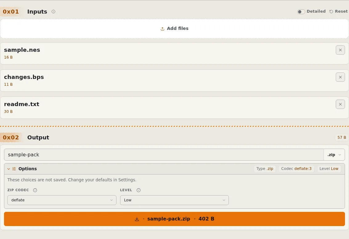Click the Reset circular arrow icon
The width and height of the screenshot is (349, 239).
pos(331,12)
